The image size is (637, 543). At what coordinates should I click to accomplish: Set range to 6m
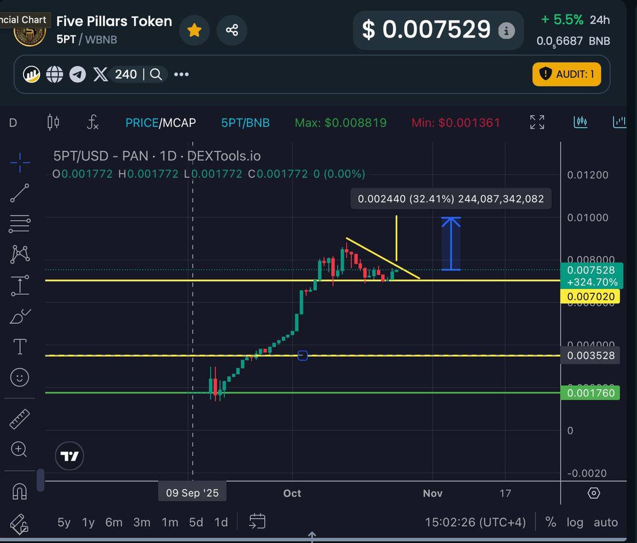point(114,522)
